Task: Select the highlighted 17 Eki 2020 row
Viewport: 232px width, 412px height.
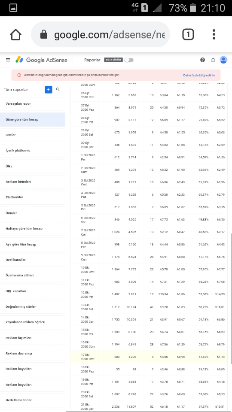Action: 149,357
